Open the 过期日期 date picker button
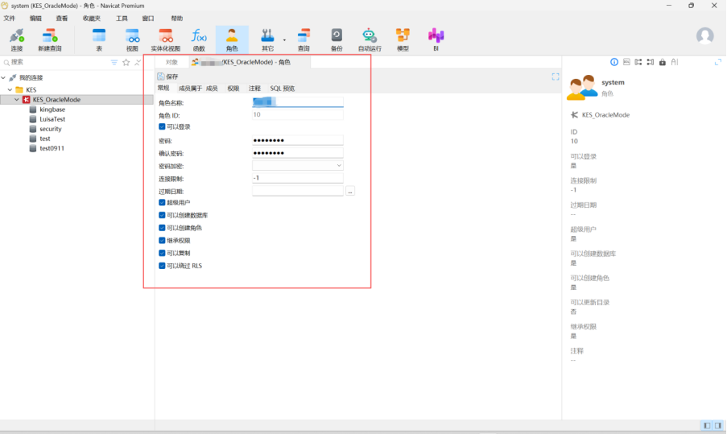This screenshot has height=434, width=727. click(350, 191)
